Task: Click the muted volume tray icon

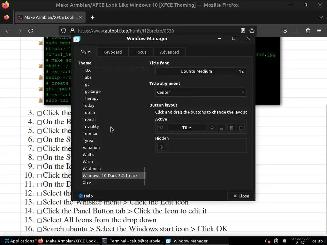Action: (268, 241)
